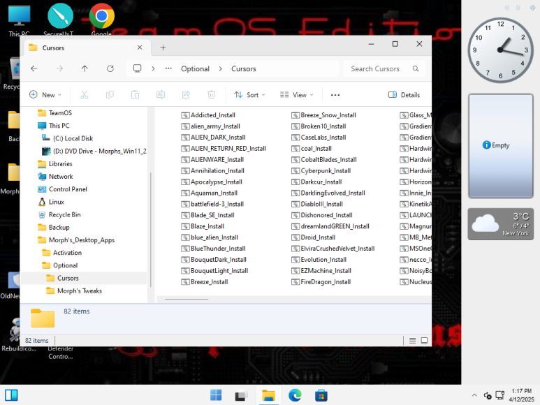This screenshot has width=540, height=405.
Task: Expand the chevron between Optional and Cursors
Action: pos(221,68)
